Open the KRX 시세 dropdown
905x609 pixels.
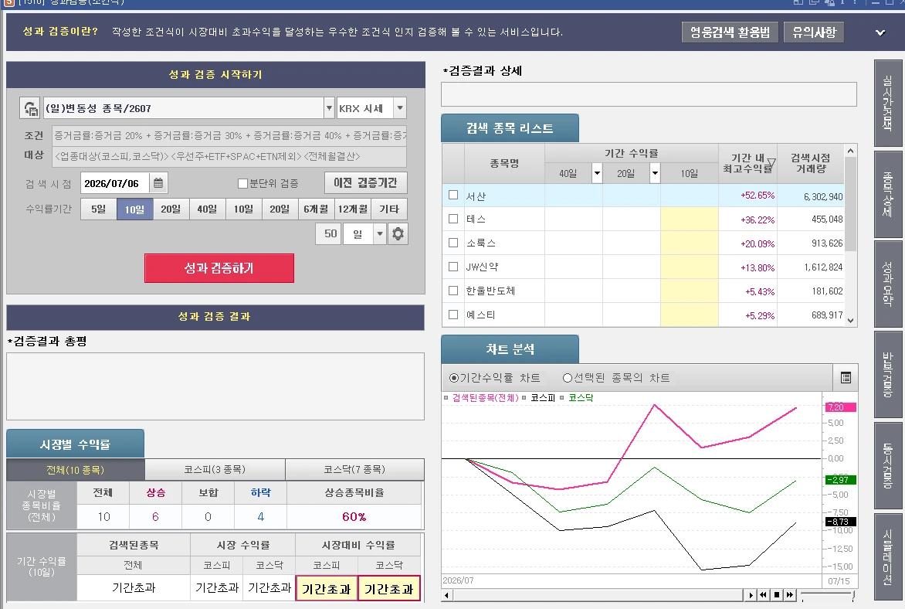[399, 108]
